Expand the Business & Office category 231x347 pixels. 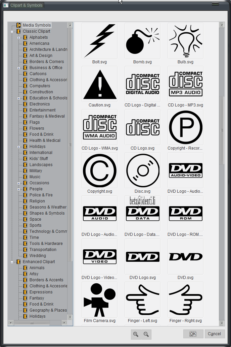(x=18, y=68)
